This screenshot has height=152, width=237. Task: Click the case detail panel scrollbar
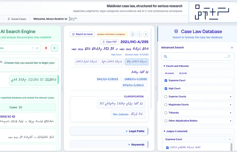tap(151, 68)
